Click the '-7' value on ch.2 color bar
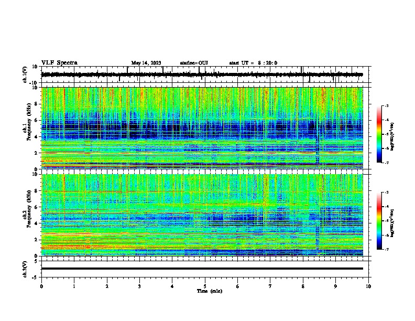 click(386, 249)
